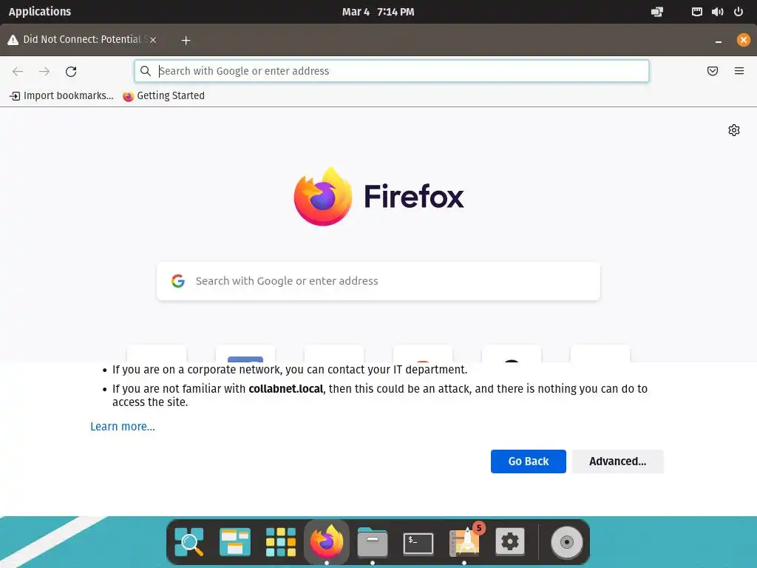757x568 pixels.
Task: Open the network indicator in top bar
Action: tap(696, 12)
